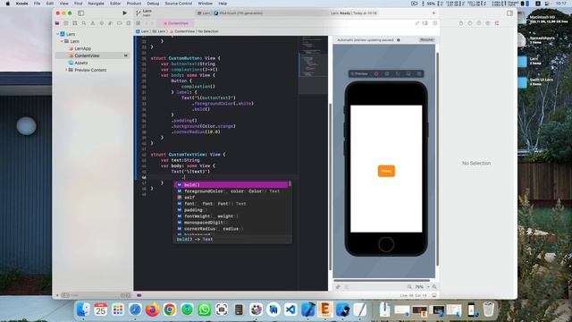The width and height of the screenshot is (572, 322).
Task: Open the source control navigator
Action: tap(66, 23)
